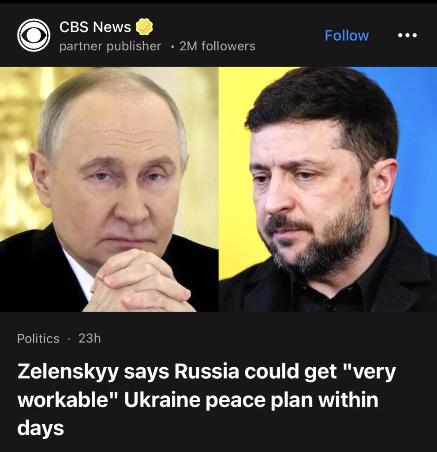Open the photo of bearded man in black
The image size is (437, 452).
(328, 189)
